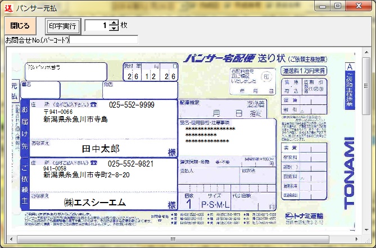Image resolution: width=376 pixels, height=248 pixels.
Task: Click recipient name 田中太郎
Action: click(x=101, y=149)
